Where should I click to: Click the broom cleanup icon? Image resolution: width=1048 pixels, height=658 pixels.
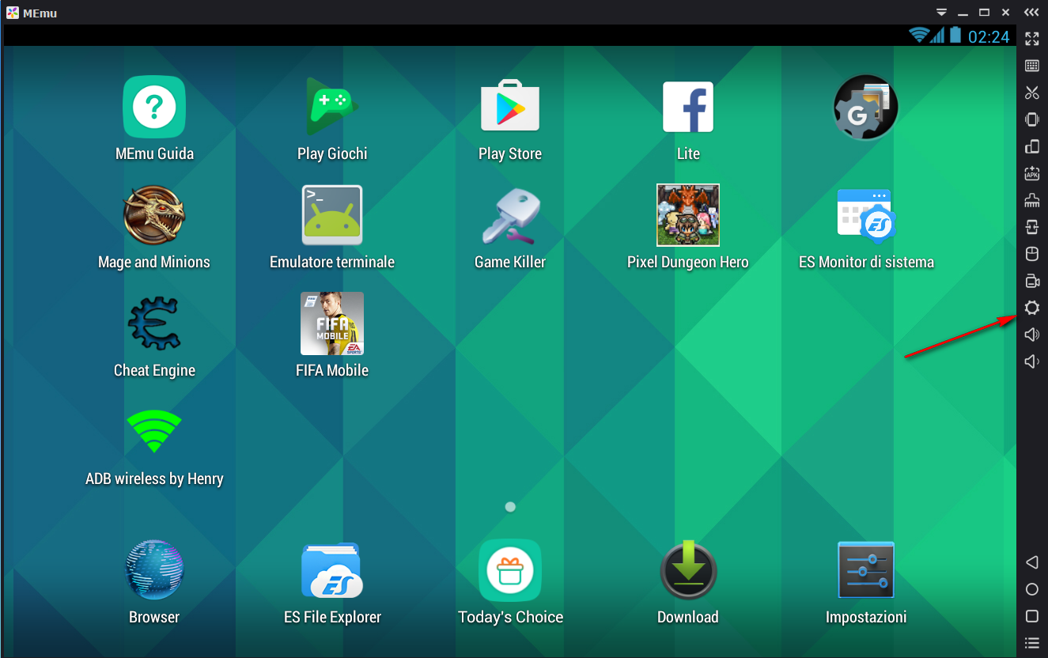tap(1031, 200)
